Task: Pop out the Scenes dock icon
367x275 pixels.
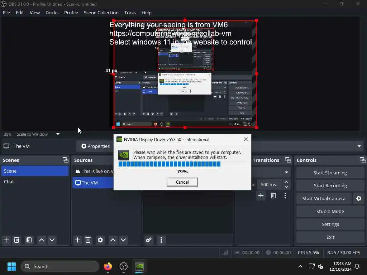Action: click(x=66, y=160)
